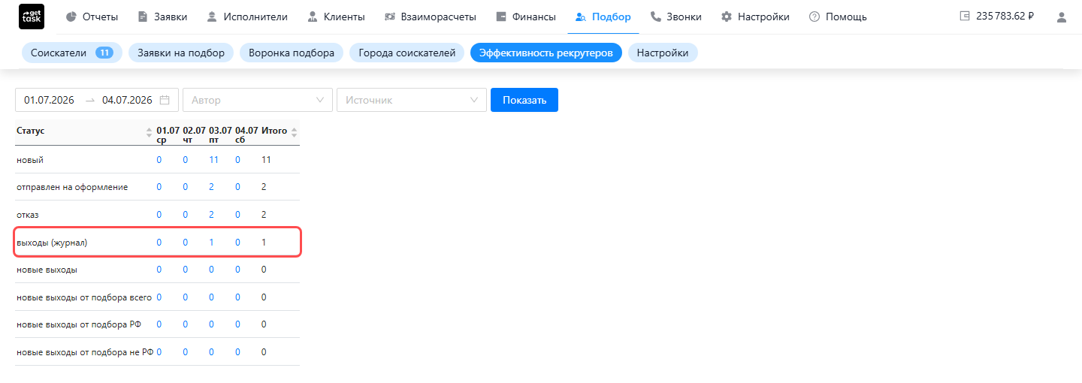The height and width of the screenshot is (383, 1082).
Task: Open the Финансы menu
Action: (527, 17)
